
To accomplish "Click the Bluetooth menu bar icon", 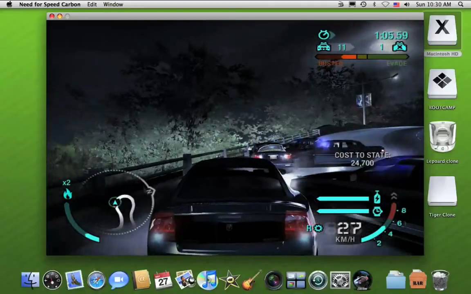I will [374, 4].
